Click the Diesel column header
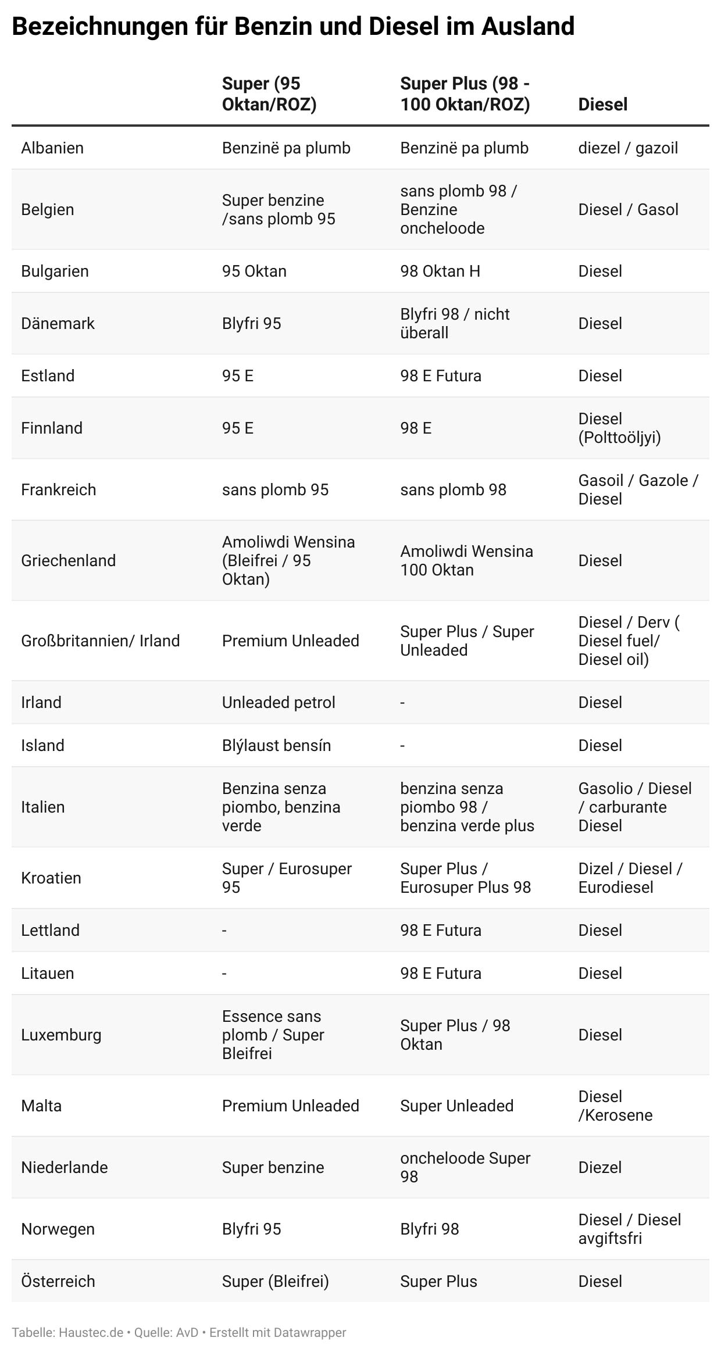 (x=603, y=105)
